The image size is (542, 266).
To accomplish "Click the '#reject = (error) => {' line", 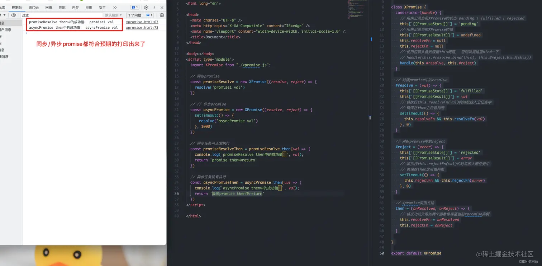I will (x=419, y=147).
